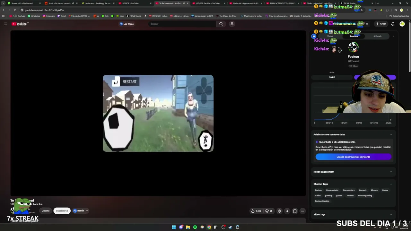This screenshot has height=231, width=411.
Task: Open the Foekoe channel avatar in vidIQ panel
Action: point(353,47)
